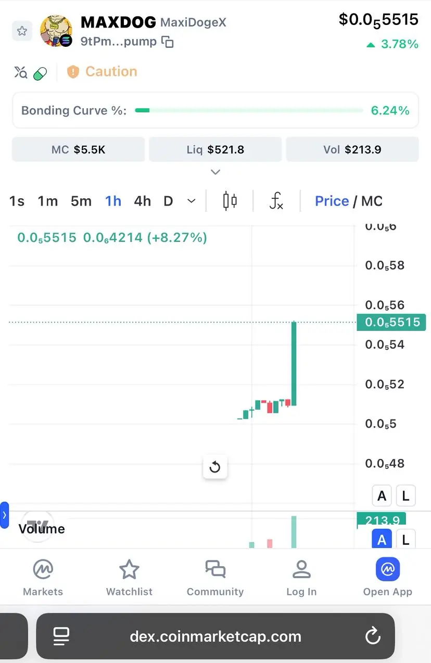Copy the 9tPm...pump contract address
The height and width of the screenshot is (663, 431).
pyautogui.click(x=168, y=42)
